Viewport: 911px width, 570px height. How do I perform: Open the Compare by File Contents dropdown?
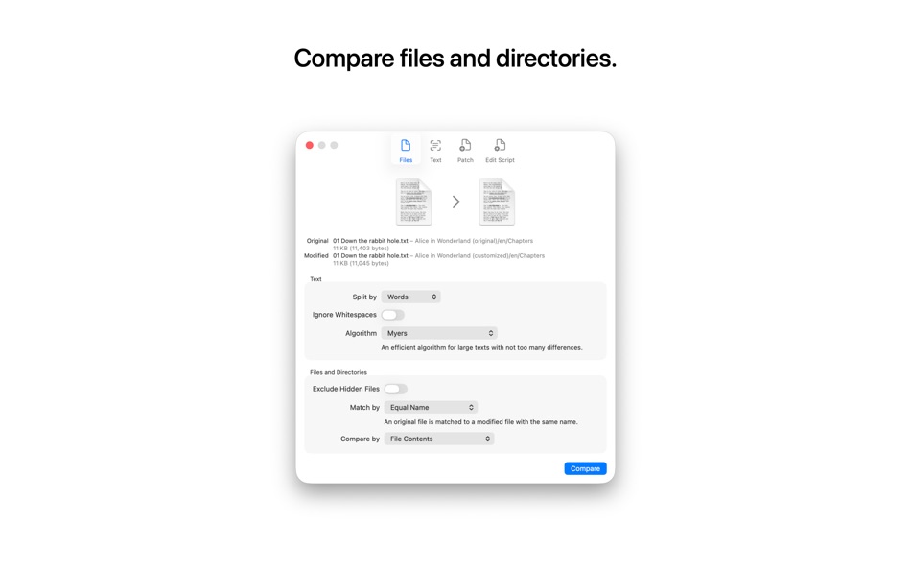tap(439, 439)
